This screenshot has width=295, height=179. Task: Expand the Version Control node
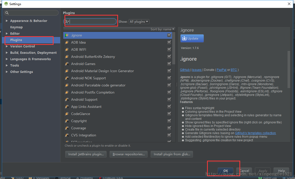click(7, 46)
